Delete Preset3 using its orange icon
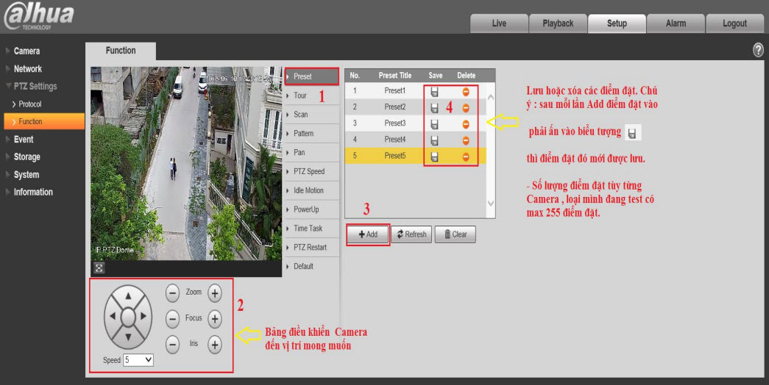Image resolution: width=769 pixels, height=385 pixels. pos(465,123)
